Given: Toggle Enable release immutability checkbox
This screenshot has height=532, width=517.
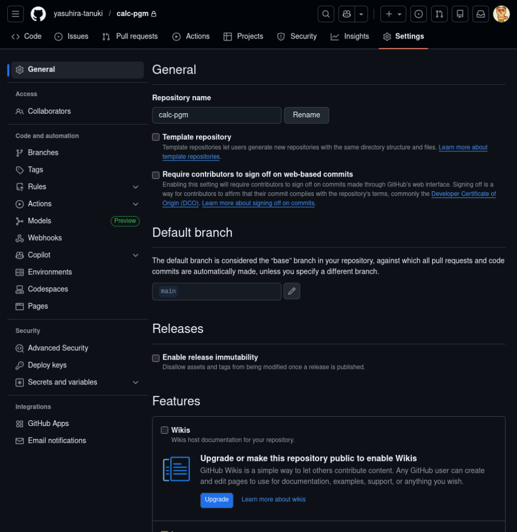Looking at the screenshot, I should pos(156,358).
